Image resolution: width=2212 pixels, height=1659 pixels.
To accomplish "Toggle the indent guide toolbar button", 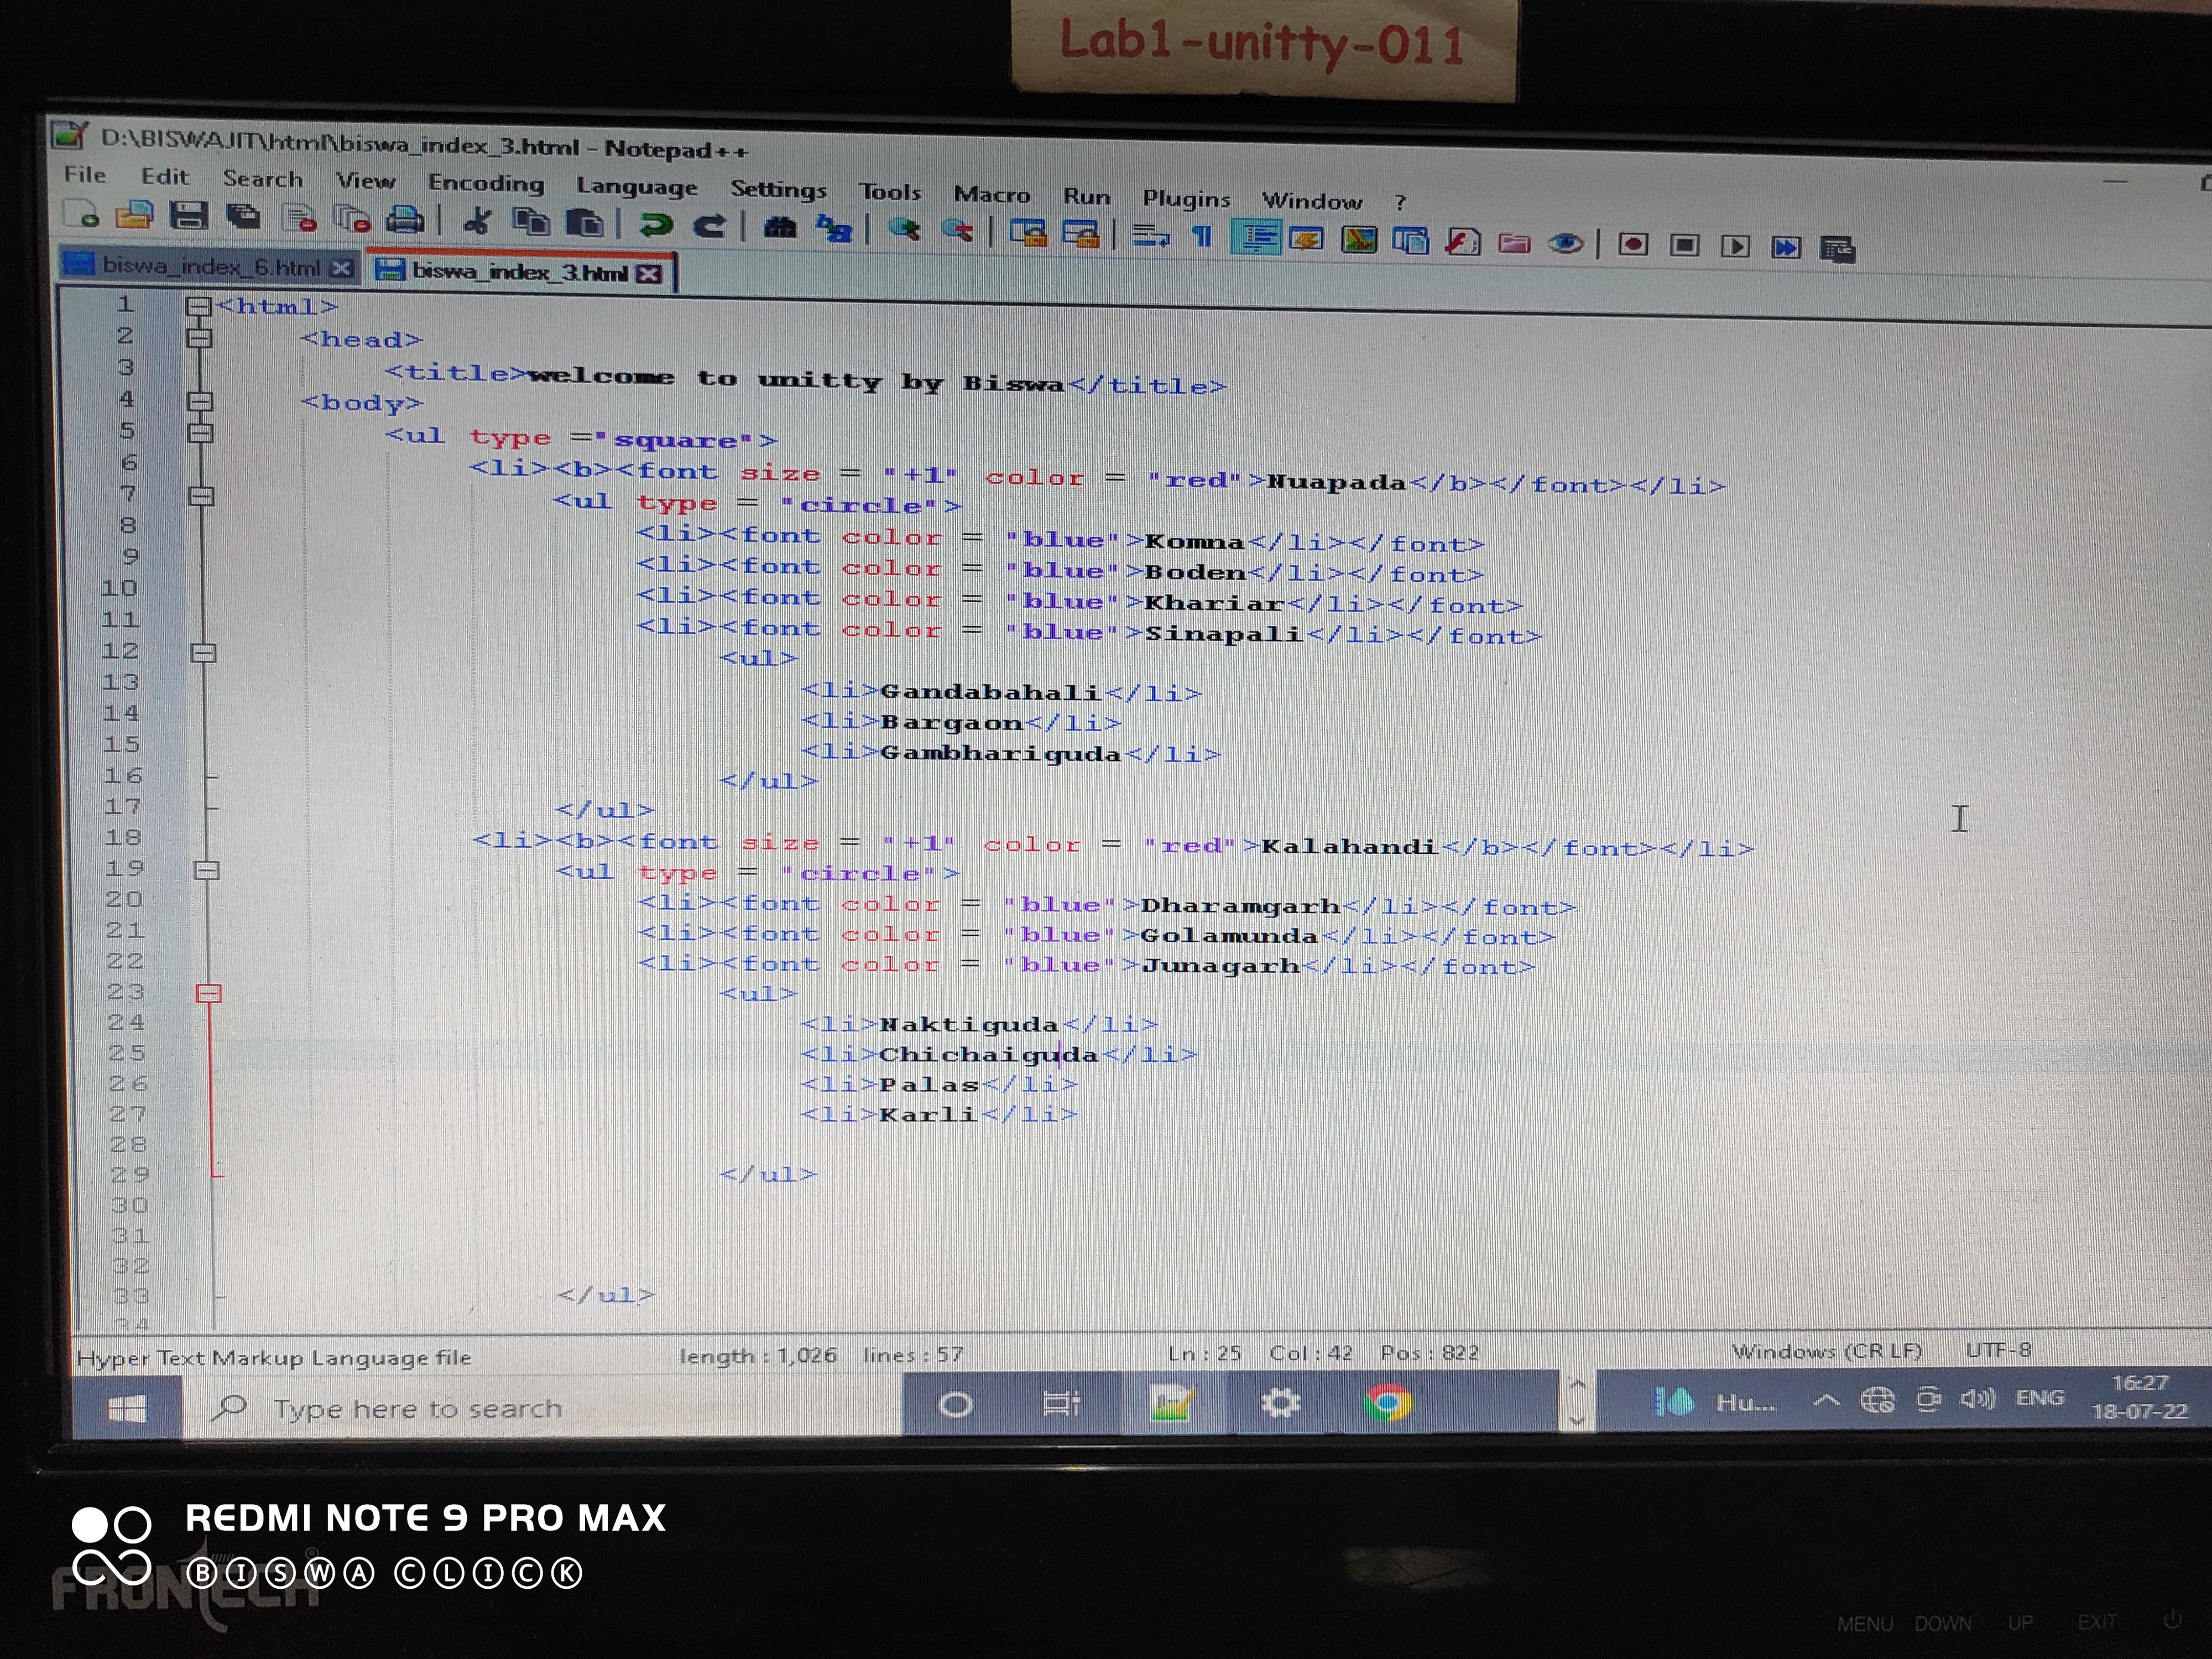I will (1256, 238).
